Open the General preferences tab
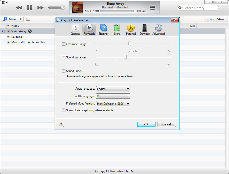Image resolution: width=229 pixels, height=174 pixels. pyautogui.click(x=75, y=30)
